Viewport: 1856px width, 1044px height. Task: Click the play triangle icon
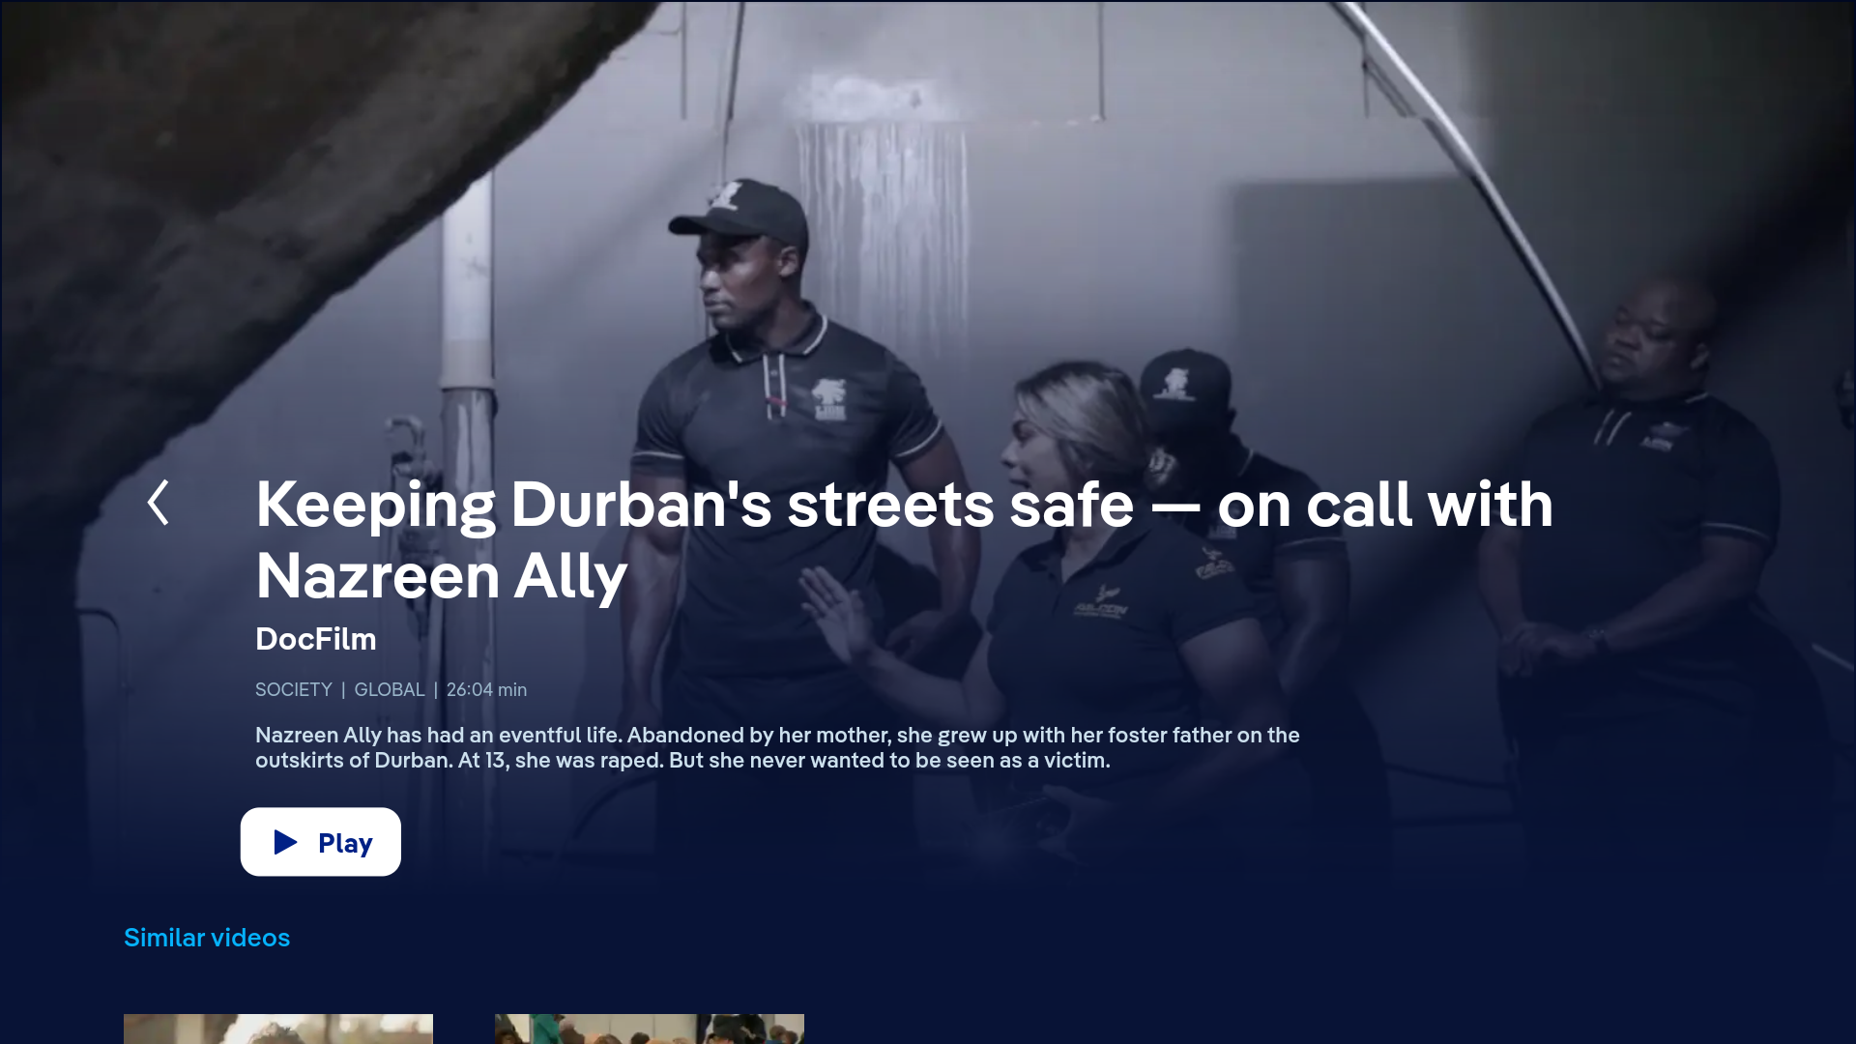pos(285,842)
